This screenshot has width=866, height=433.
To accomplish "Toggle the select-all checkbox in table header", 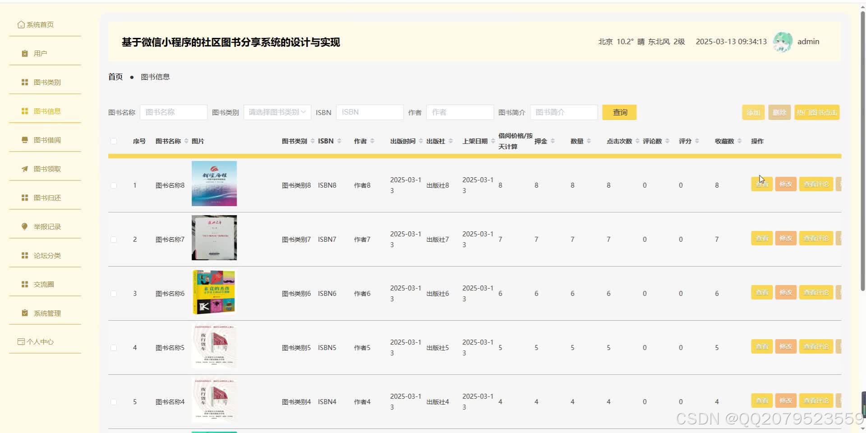I will click(114, 141).
